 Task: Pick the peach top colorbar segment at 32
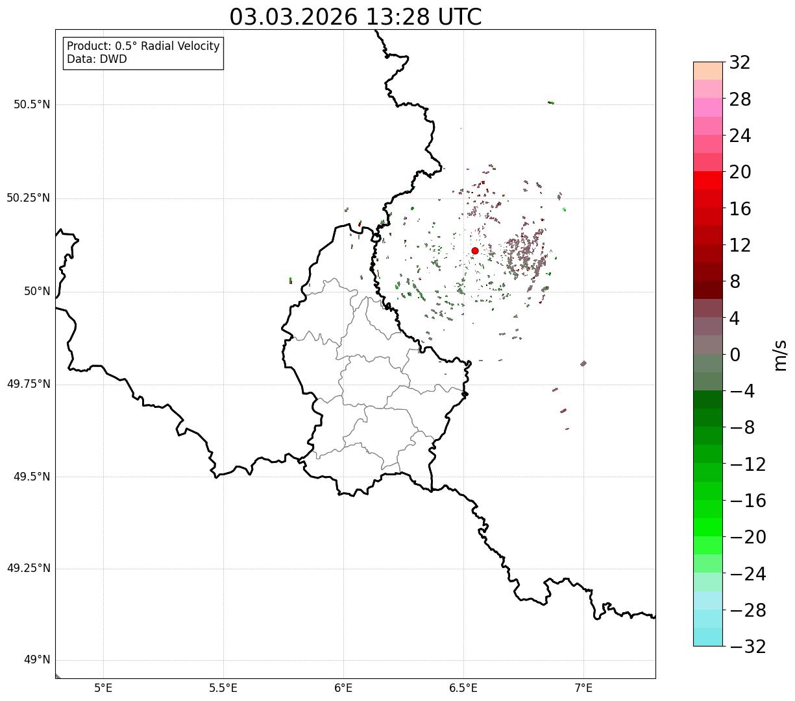click(708, 71)
